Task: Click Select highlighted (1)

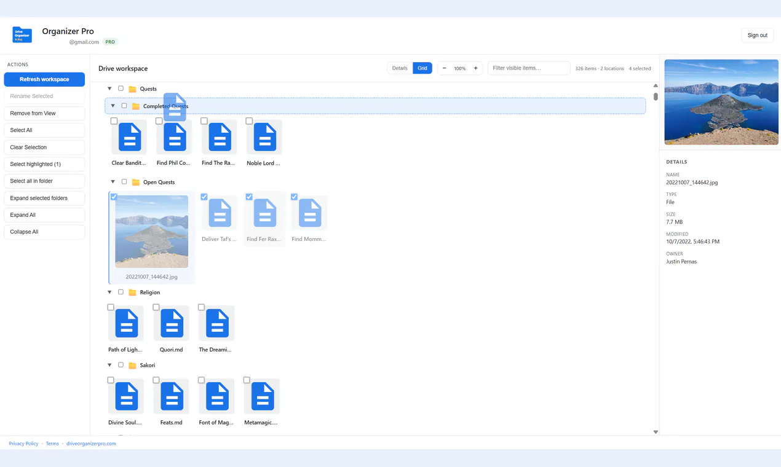Action: click(44, 164)
